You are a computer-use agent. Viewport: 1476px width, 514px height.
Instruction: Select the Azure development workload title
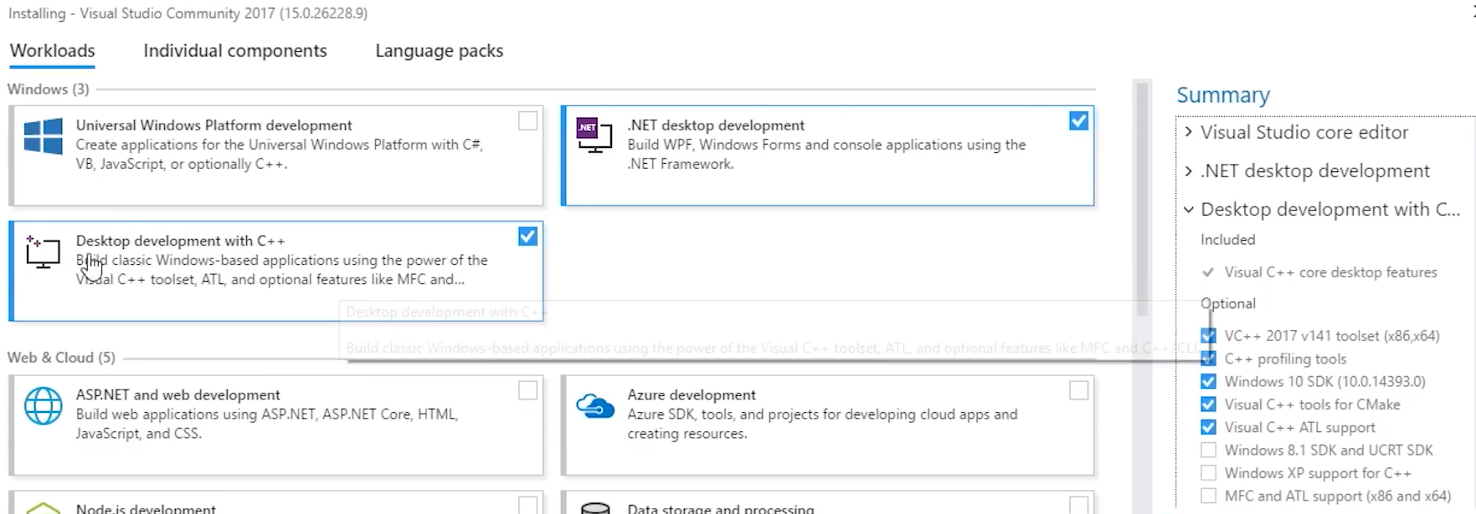click(691, 394)
